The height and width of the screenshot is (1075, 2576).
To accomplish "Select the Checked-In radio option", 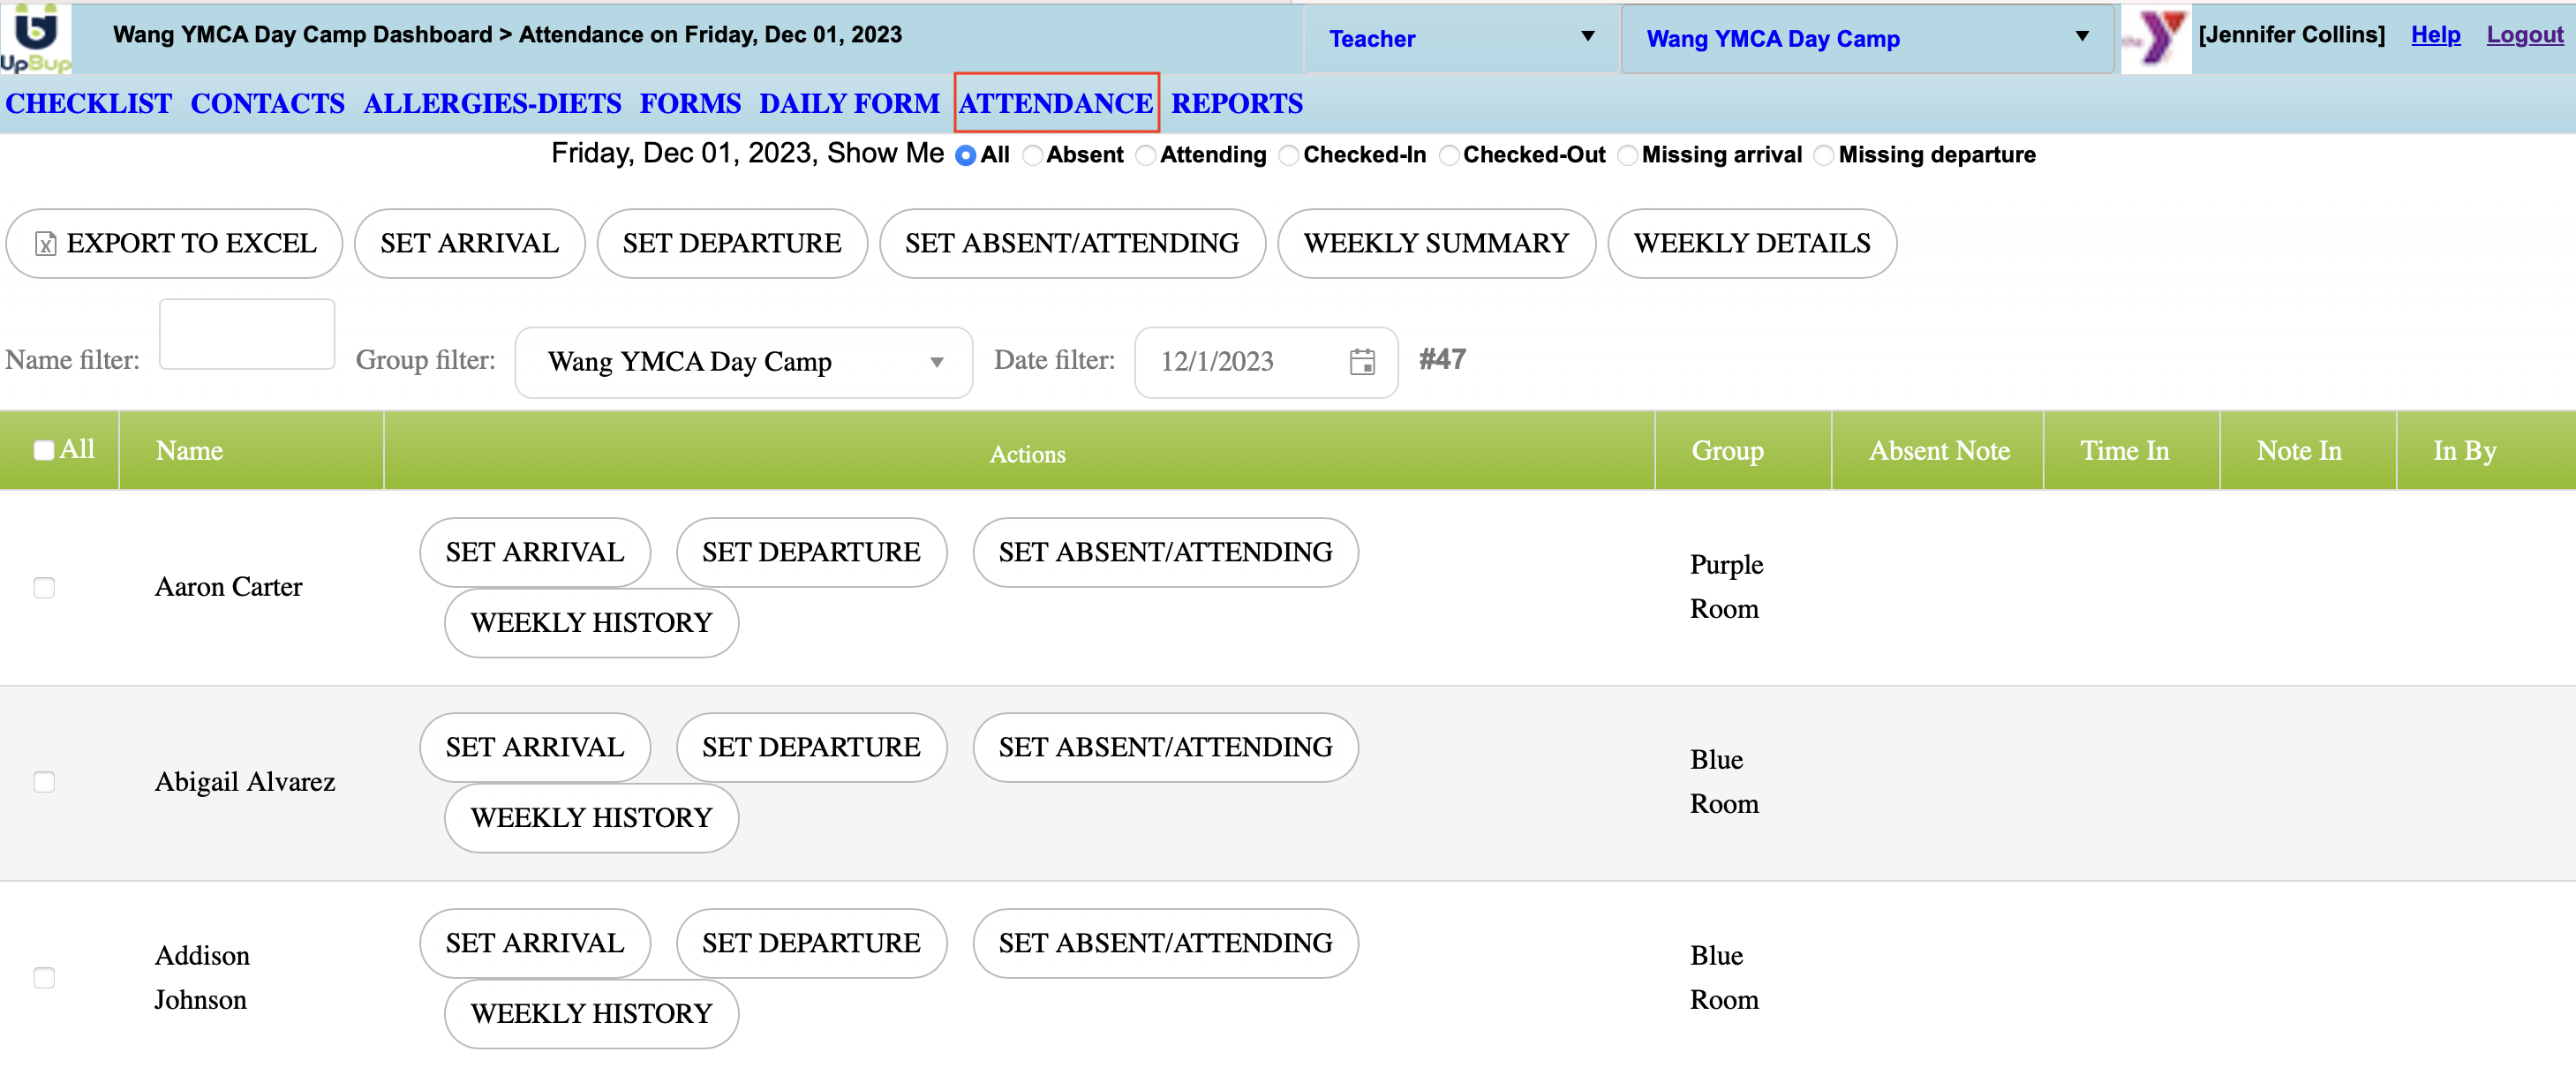I will (x=1289, y=156).
